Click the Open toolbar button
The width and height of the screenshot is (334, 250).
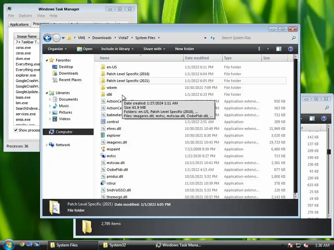pyautogui.click(x=84, y=49)
